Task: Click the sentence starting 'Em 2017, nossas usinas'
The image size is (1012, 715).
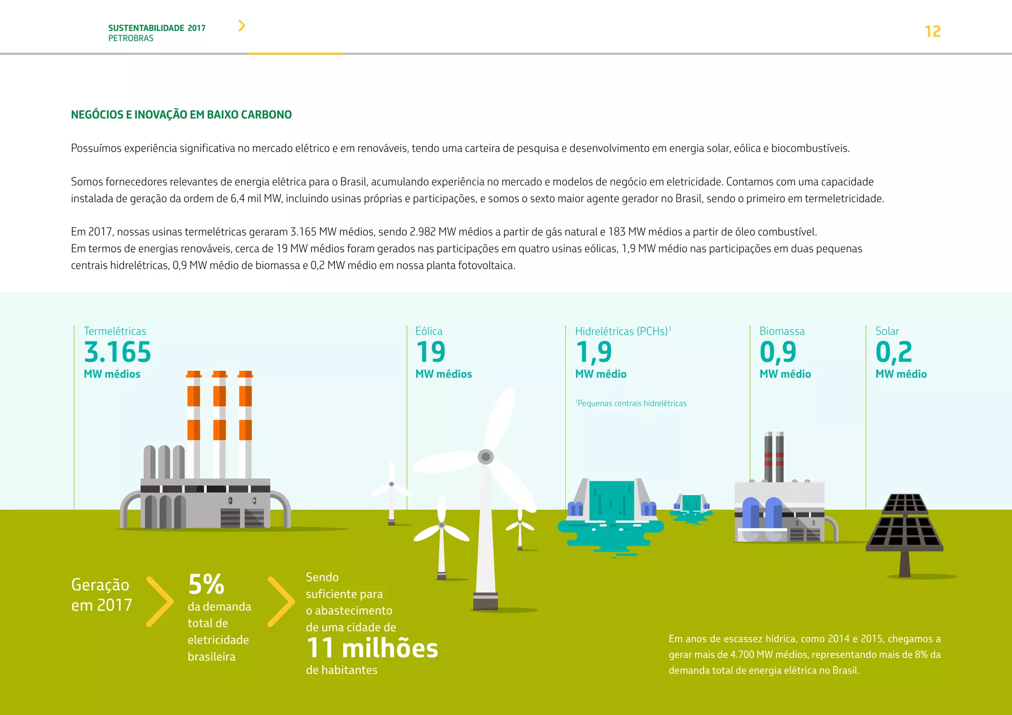Action: (x=444, y=232)
